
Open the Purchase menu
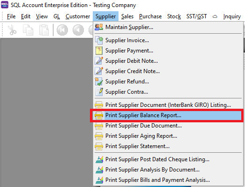(x=150, y=16)
